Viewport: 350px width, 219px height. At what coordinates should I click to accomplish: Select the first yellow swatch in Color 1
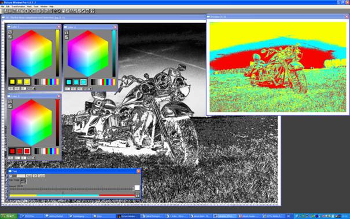pyautogui.click(x=13, y=82)
